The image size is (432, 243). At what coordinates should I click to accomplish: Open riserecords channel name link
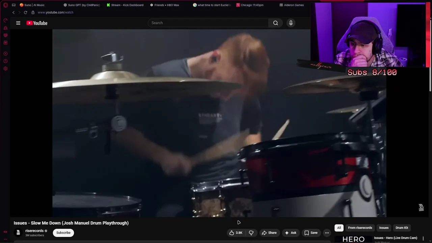pyautogui.click(x=34, y=231)
